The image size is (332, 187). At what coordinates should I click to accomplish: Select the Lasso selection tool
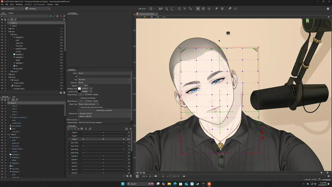[x=204, y=9]
